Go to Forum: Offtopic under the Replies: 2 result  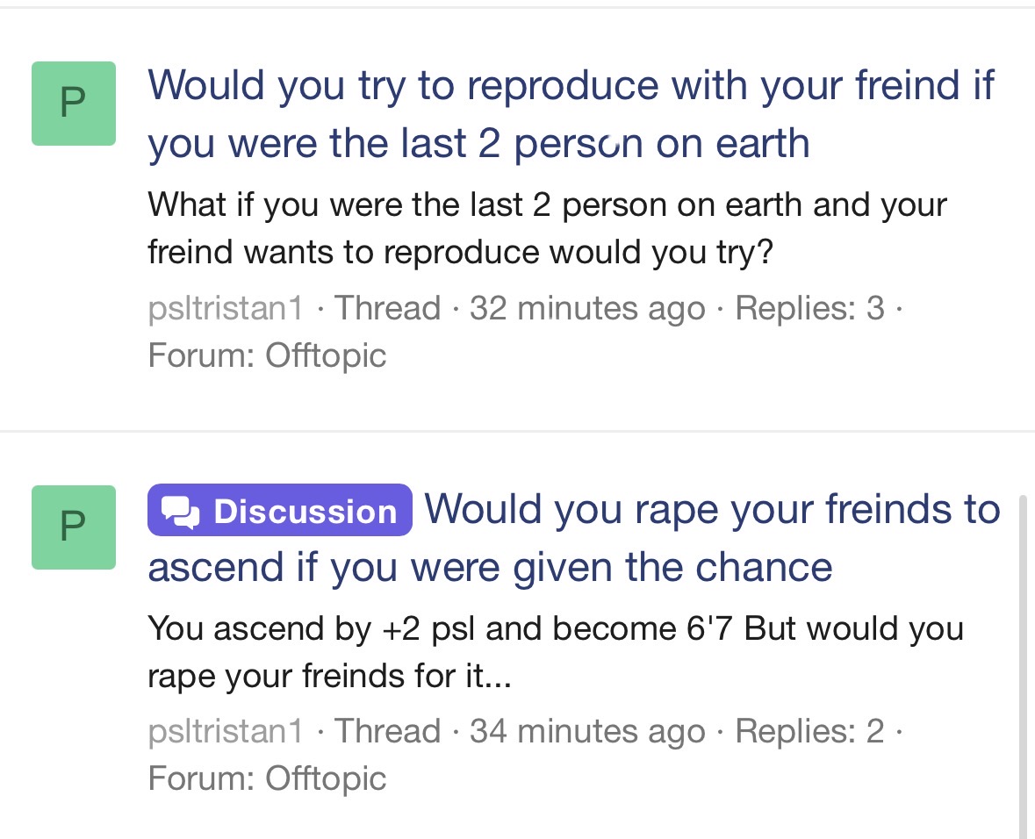267,778
